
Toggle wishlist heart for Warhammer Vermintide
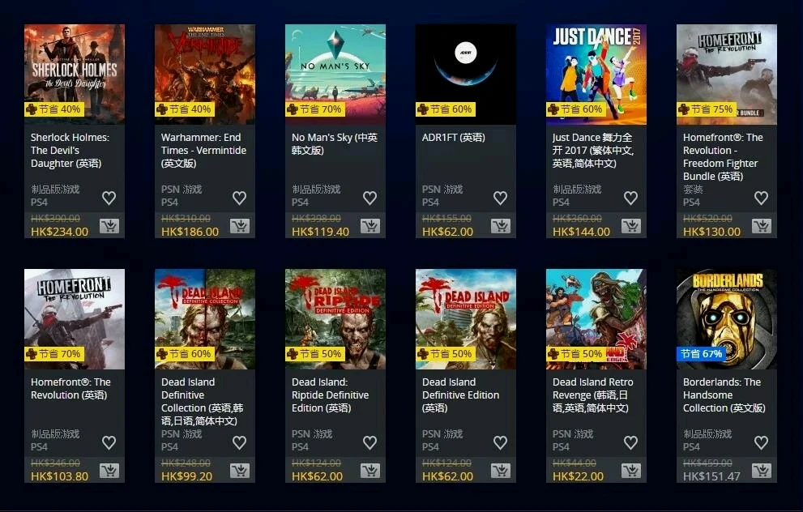240,198
